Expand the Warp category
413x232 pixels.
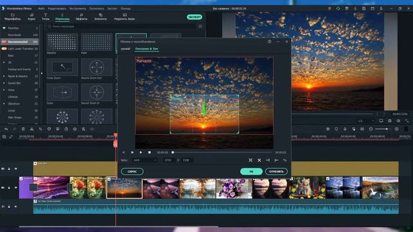point(4,90)
